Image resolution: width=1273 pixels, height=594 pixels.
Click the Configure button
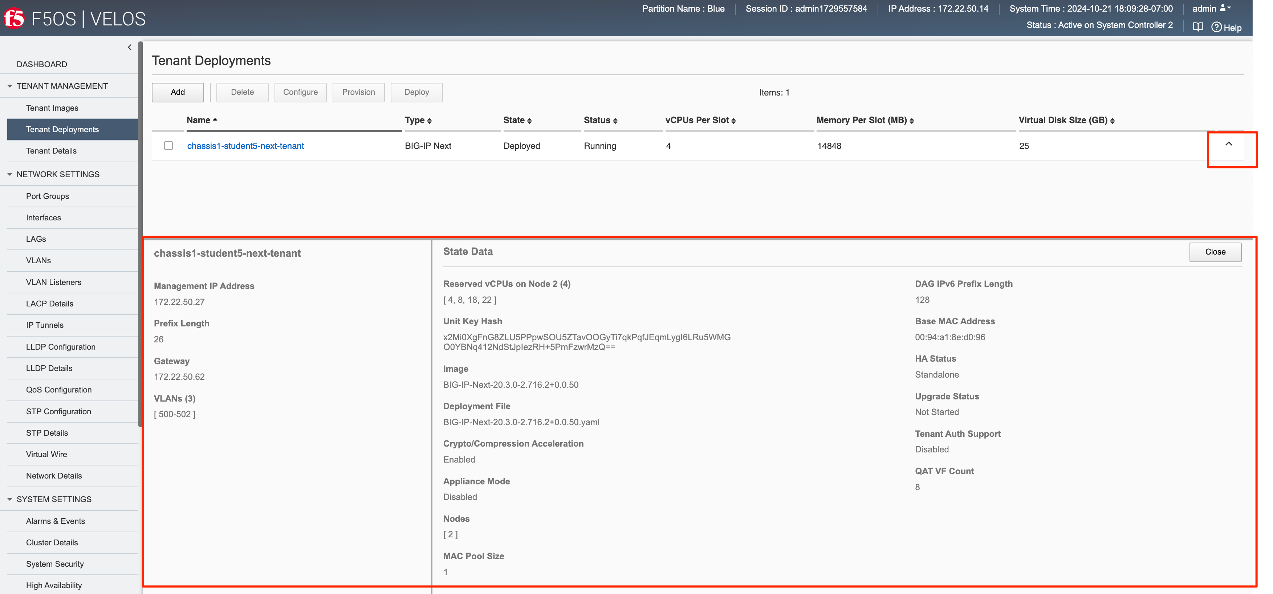coord(301,93)
